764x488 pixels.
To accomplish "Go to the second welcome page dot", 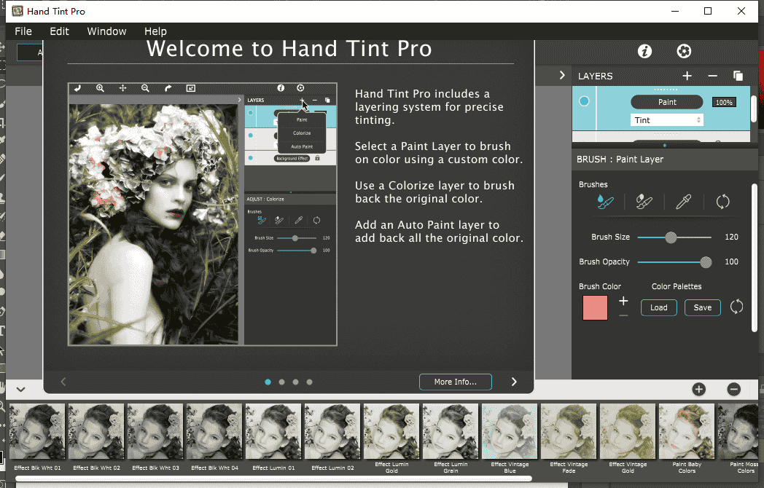I will (281, 382).
